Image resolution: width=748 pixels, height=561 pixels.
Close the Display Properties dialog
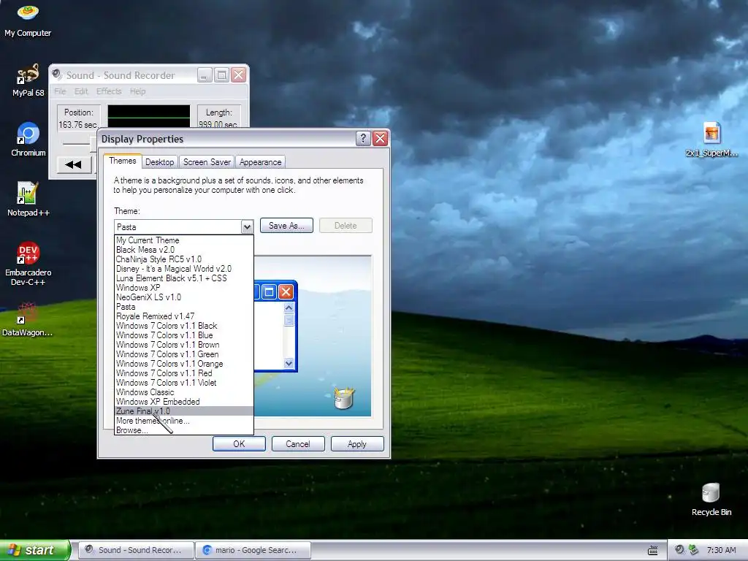(380, 138)
